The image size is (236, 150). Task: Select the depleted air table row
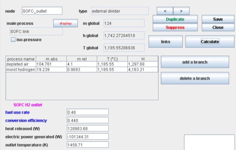[x=21, y=64]
